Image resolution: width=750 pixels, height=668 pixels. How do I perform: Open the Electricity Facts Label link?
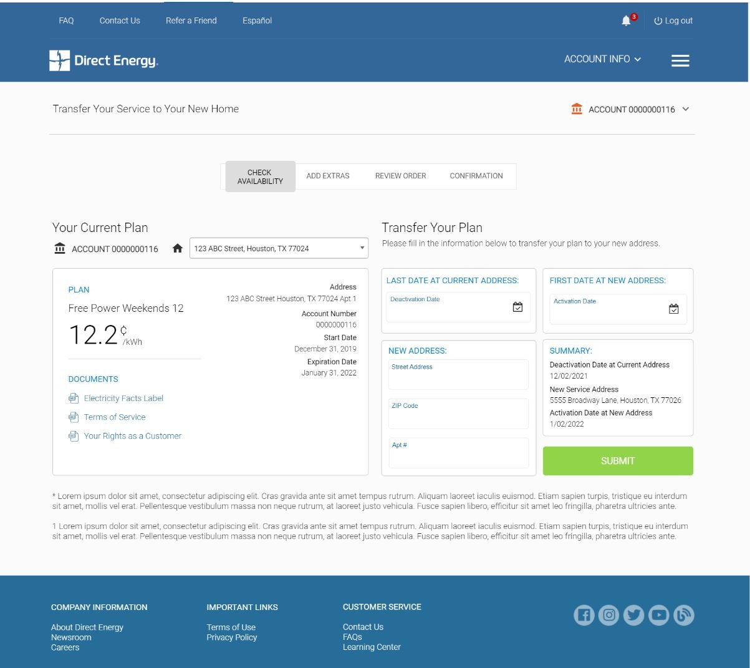(x=123, y=398)
